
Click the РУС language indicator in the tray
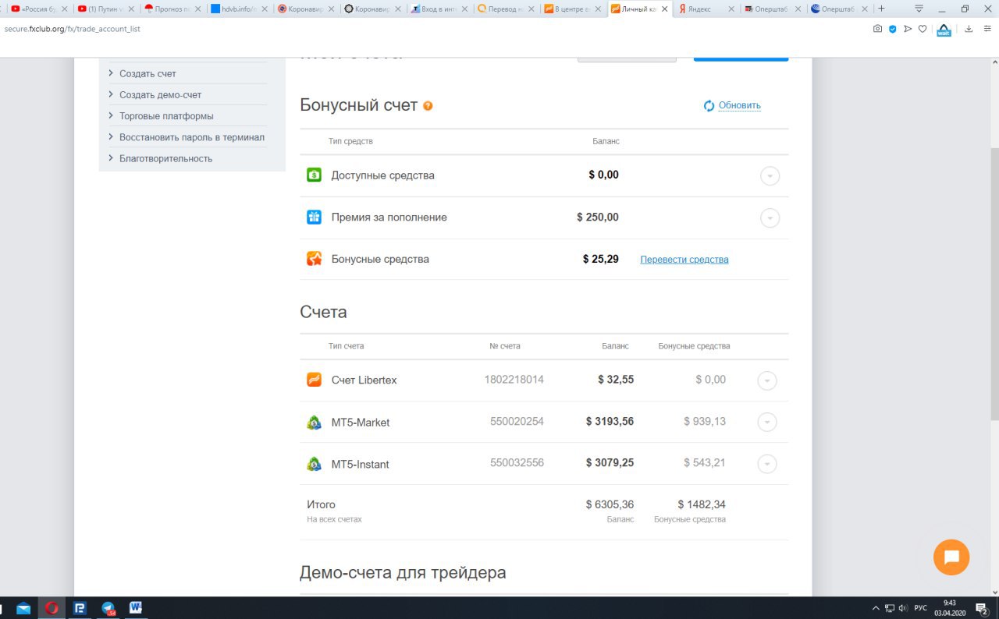(x=921, y=608)
